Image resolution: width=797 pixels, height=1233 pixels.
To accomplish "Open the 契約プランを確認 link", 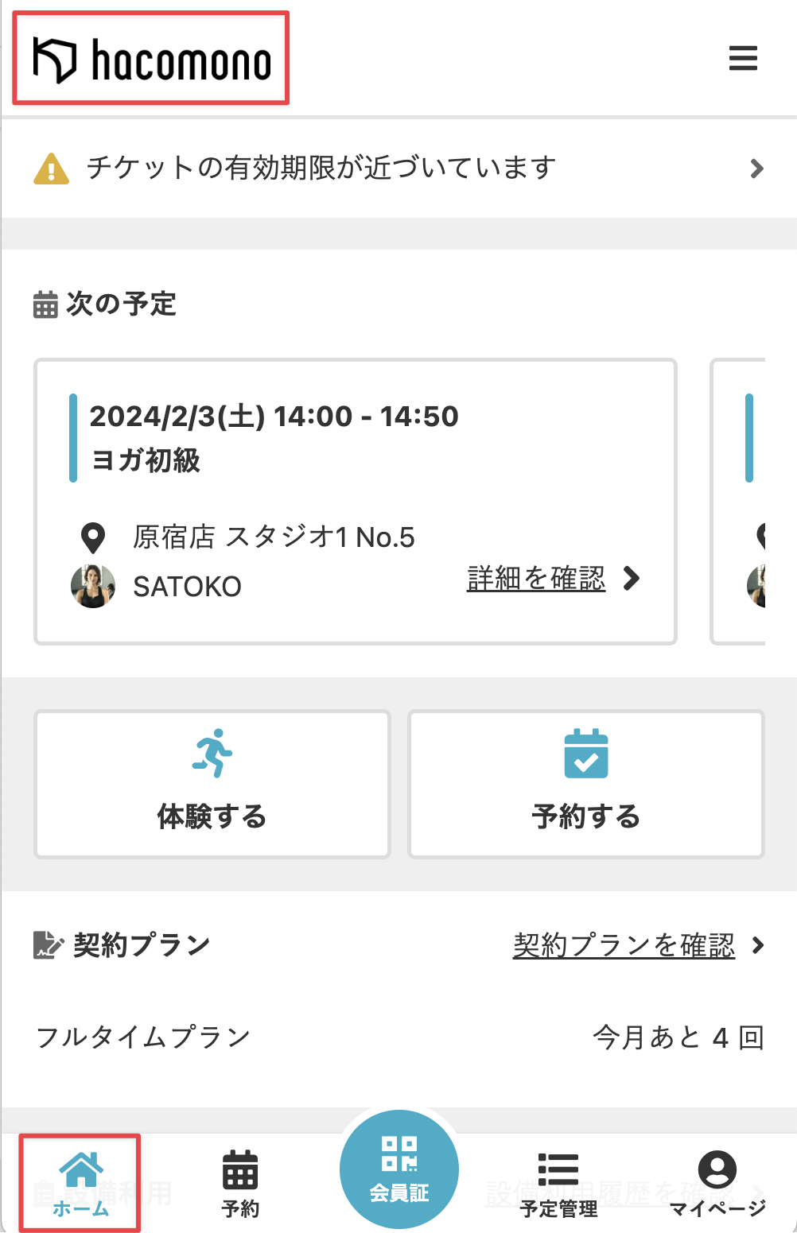I will 624,945.
